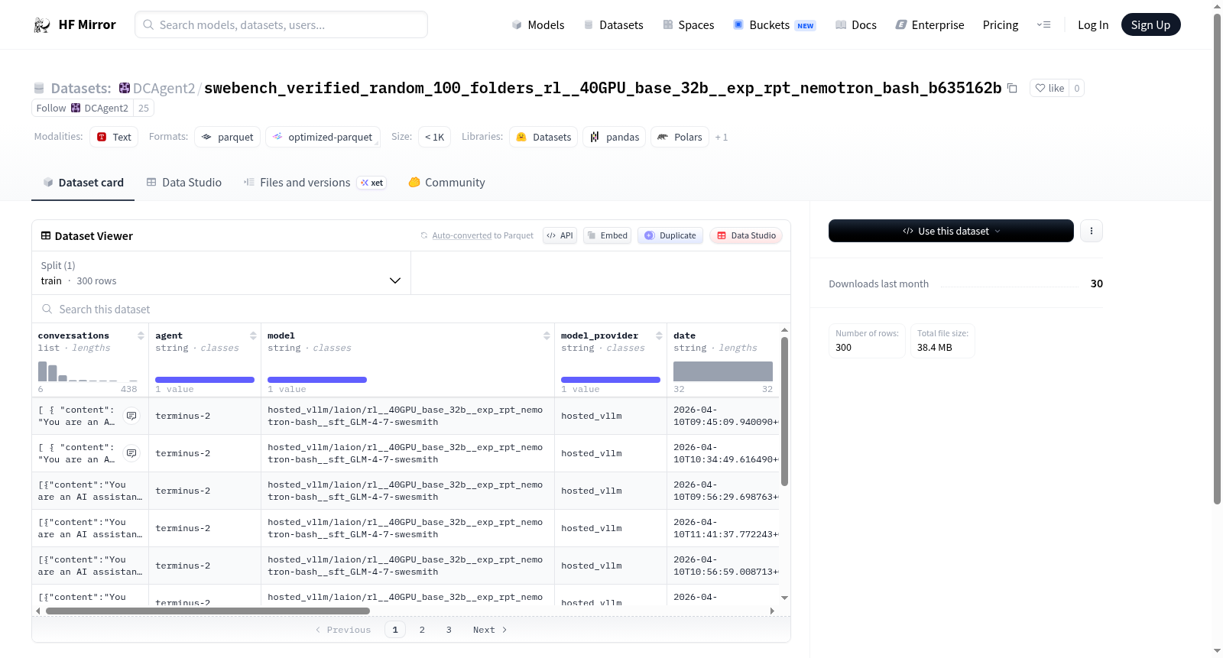Click the xet badge on Files tab

(372, 183)
